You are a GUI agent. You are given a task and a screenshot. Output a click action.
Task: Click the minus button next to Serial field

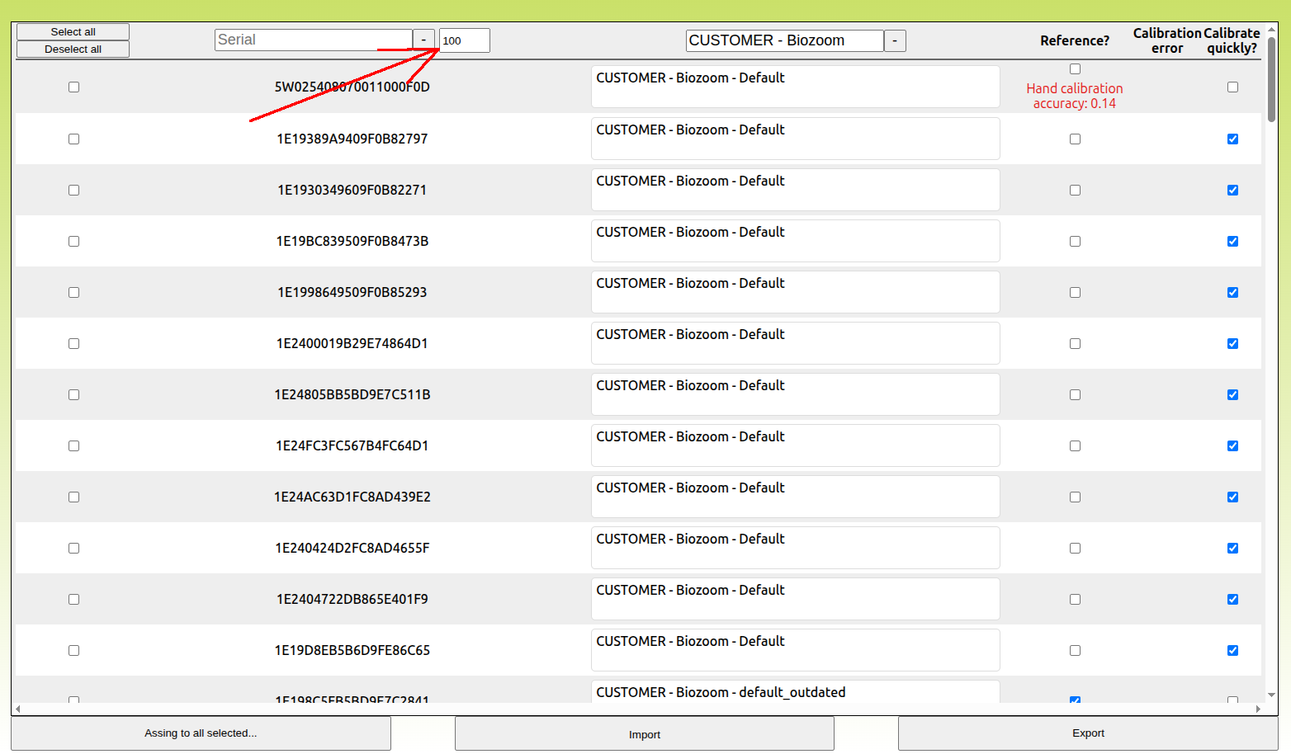coord(423,40)
